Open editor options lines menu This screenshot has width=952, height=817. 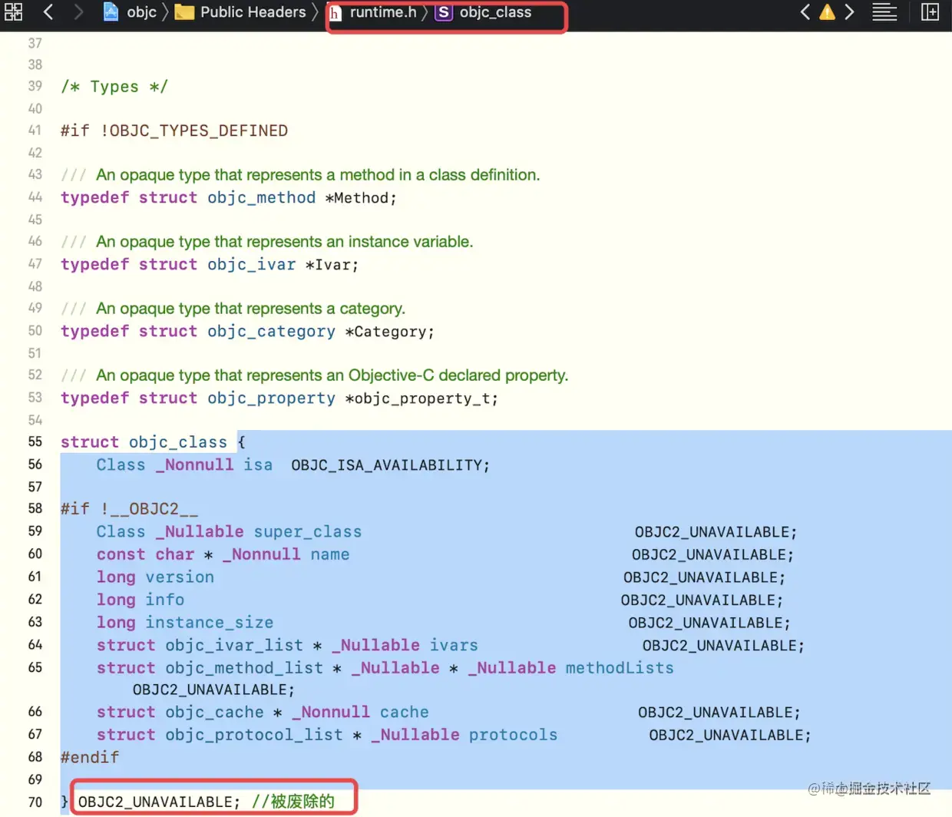coord(884,12)
